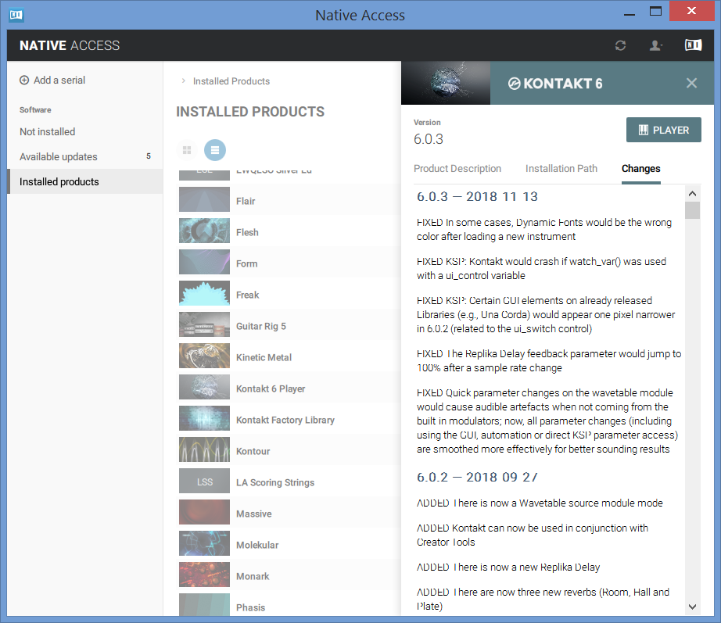This screenshot has width=721, height=623.
Task: Click the Molekular product thumbnail
Action: pos(204,543)
